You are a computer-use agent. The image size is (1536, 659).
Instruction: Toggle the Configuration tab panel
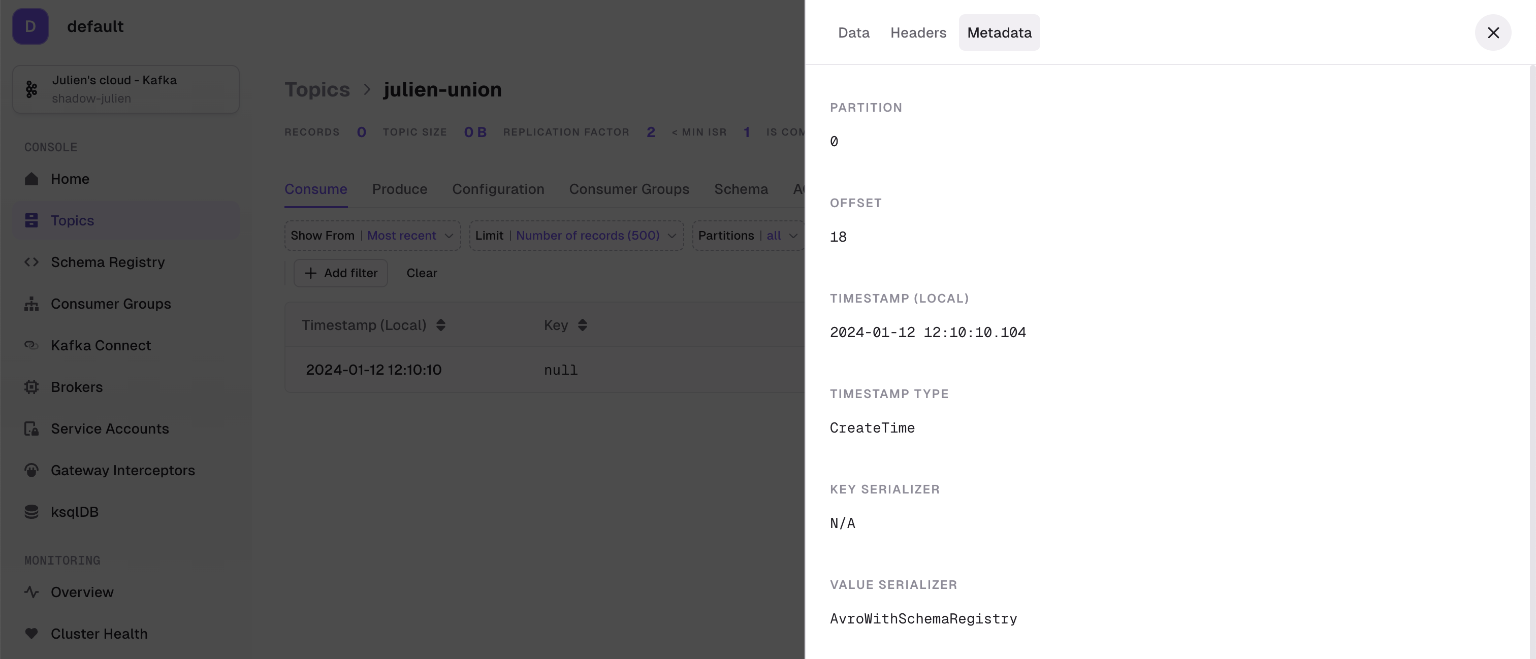pos(499,189)
